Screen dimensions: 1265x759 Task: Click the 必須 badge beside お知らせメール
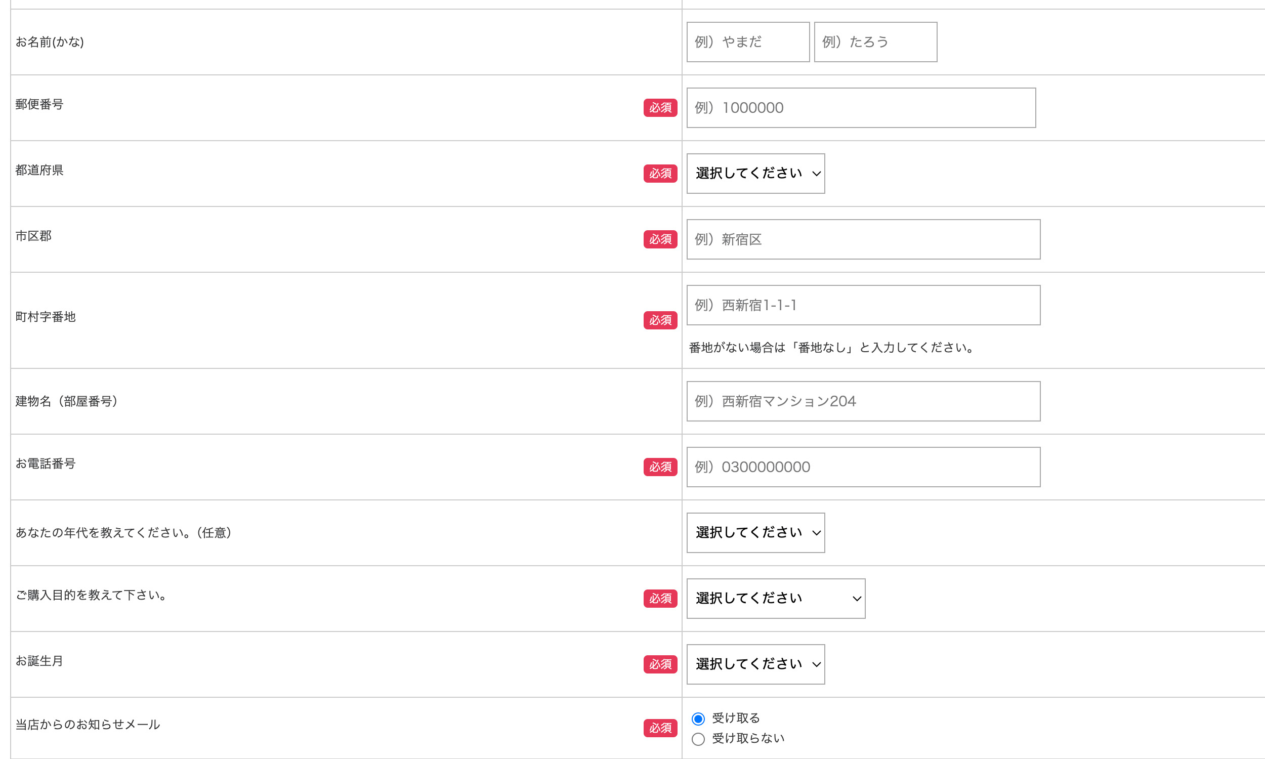coord(660,728)
